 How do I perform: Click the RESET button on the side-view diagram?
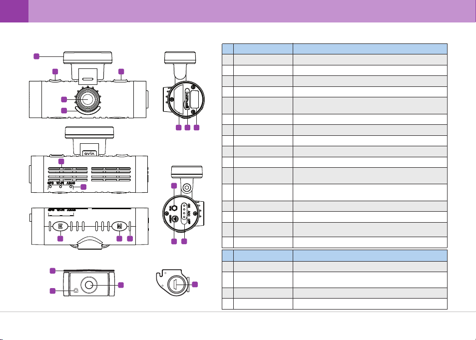[175, 218]
